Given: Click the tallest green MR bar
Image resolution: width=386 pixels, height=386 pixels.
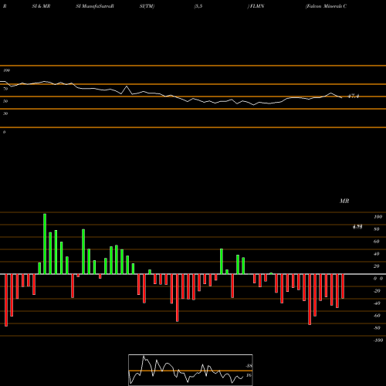Looking at the screenshot, I should click(x=45, y=244).
